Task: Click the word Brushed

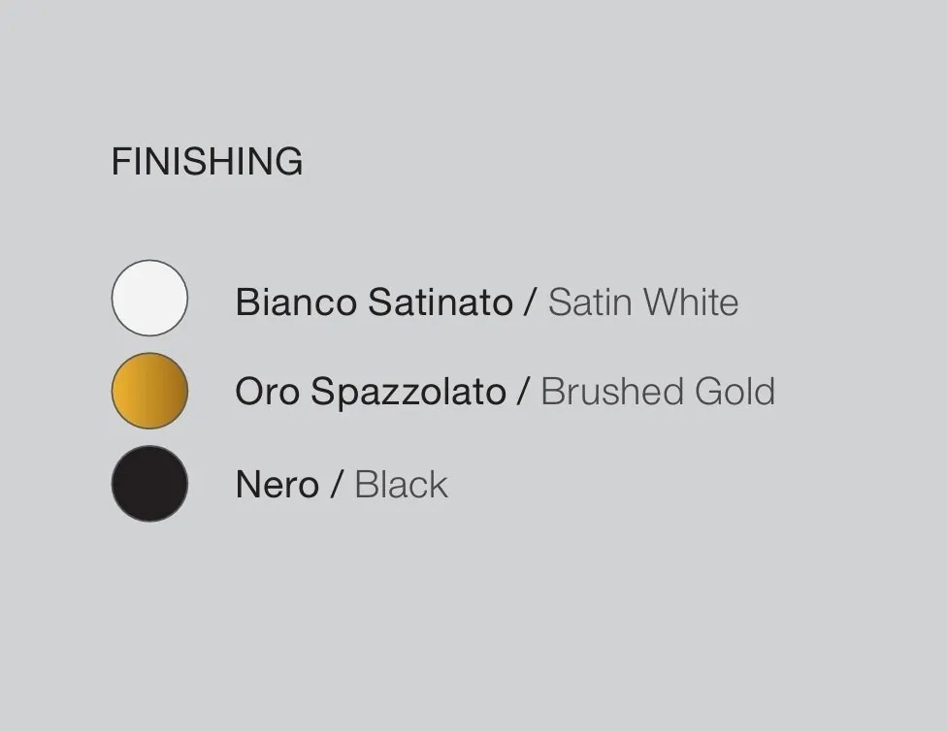Action: tap(612, 391)
